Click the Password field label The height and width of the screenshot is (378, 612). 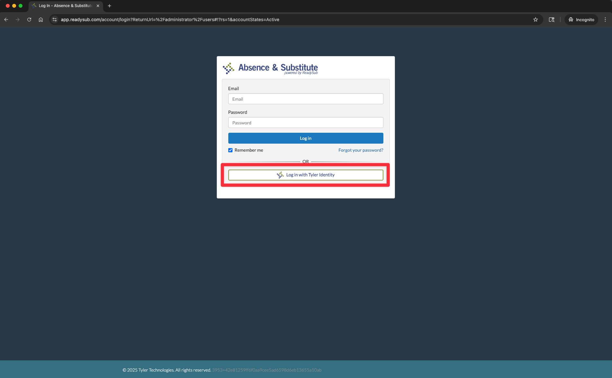click(238, 112)
